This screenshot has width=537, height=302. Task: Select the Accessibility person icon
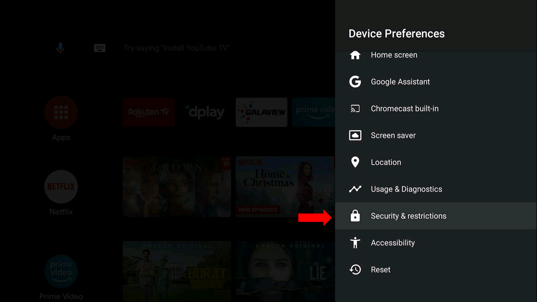point(355,243)
